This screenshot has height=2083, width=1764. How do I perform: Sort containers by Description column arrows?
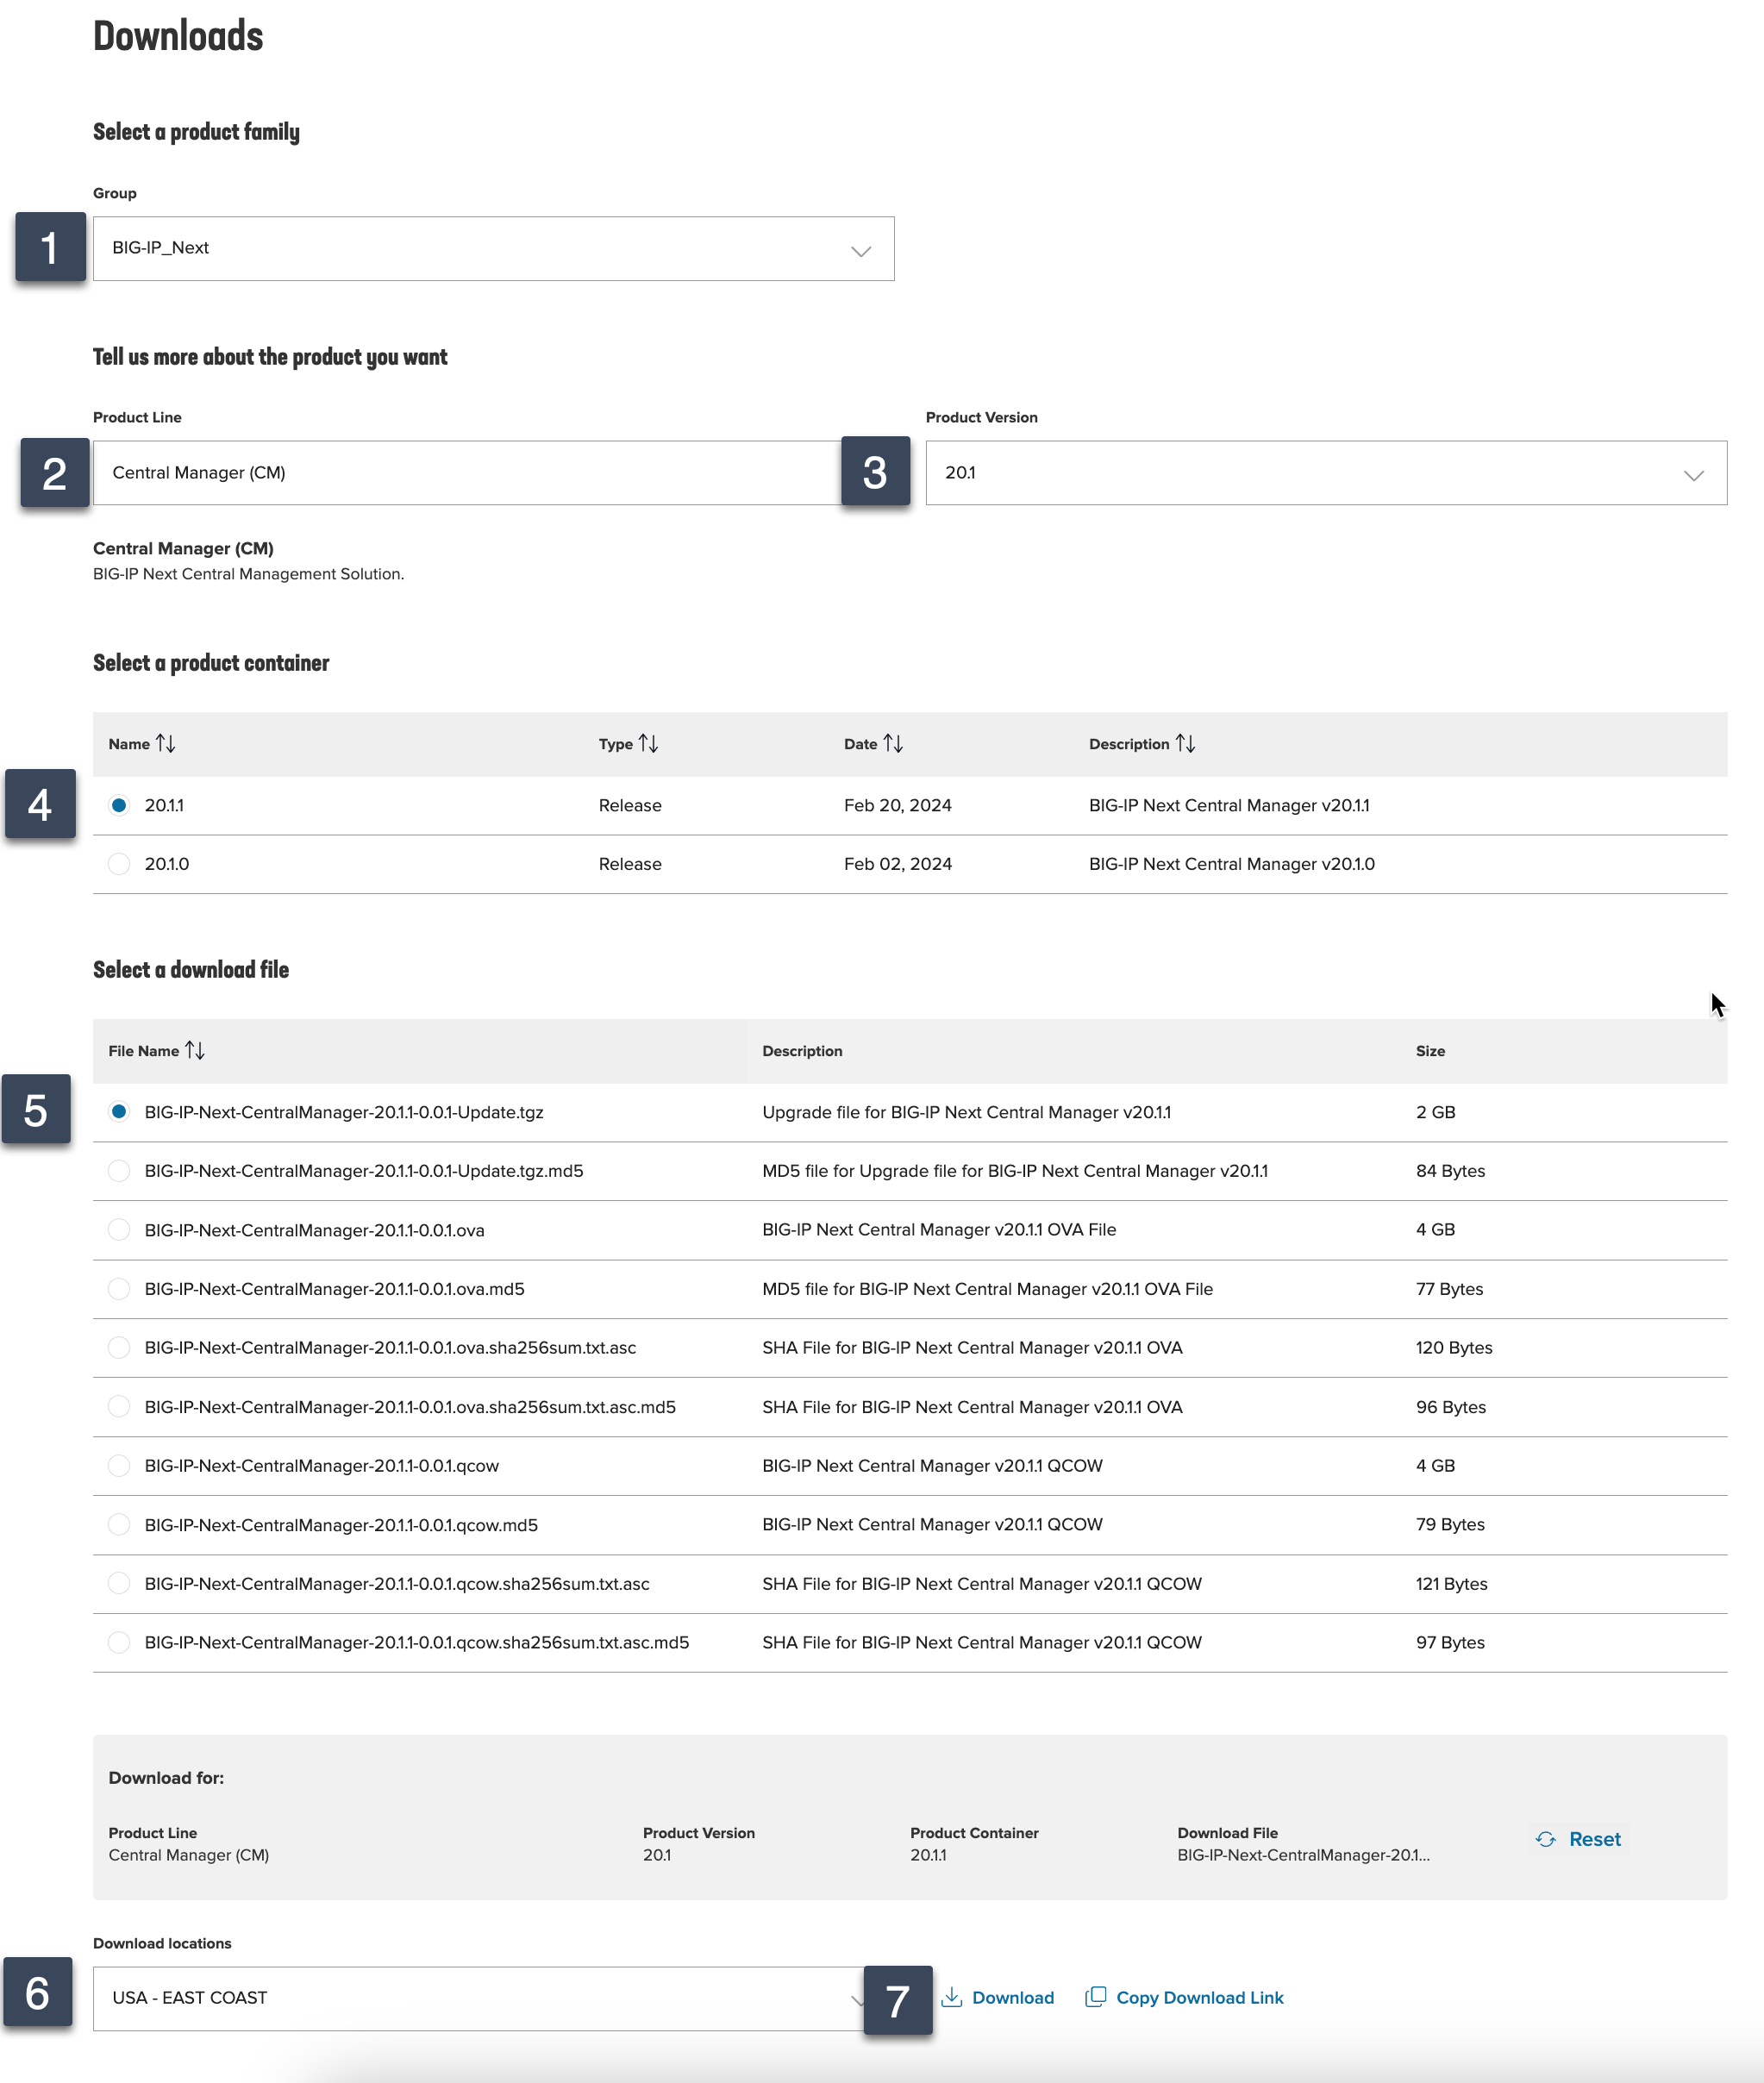pos(1185,744)
